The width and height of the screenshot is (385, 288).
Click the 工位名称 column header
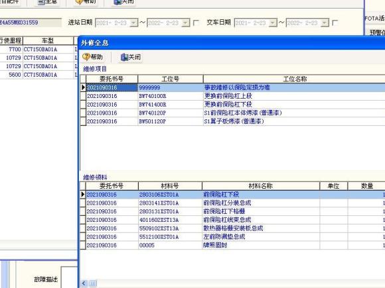[x=295, y=79]
